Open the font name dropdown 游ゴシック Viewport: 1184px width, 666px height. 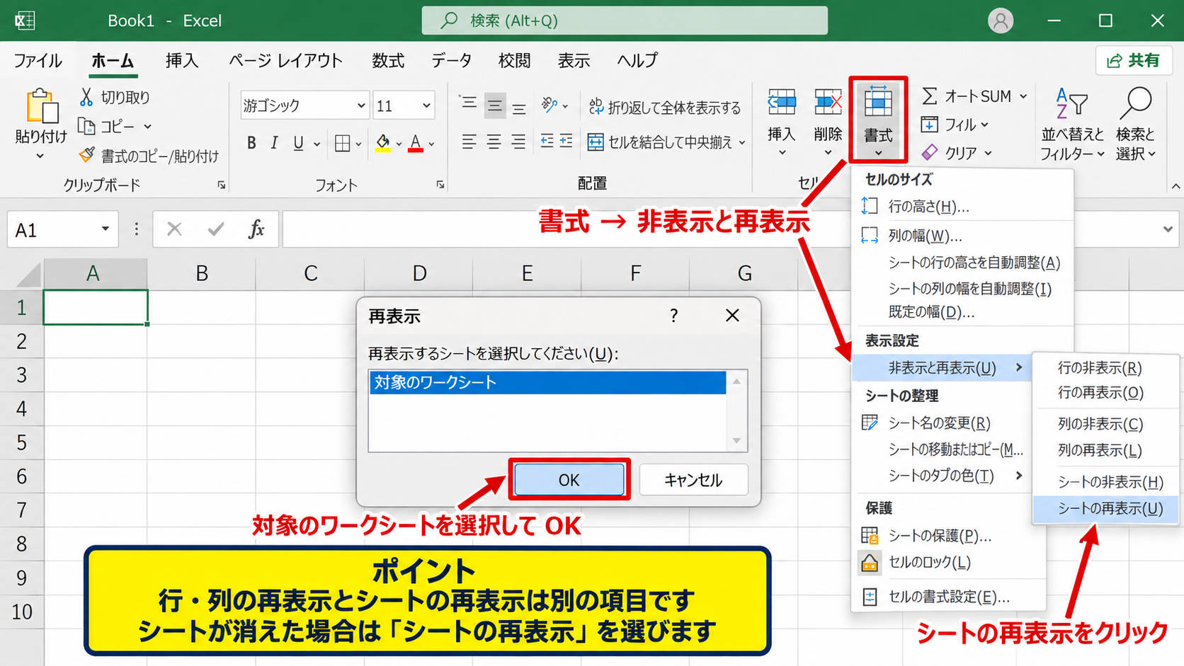coord(361,105)
